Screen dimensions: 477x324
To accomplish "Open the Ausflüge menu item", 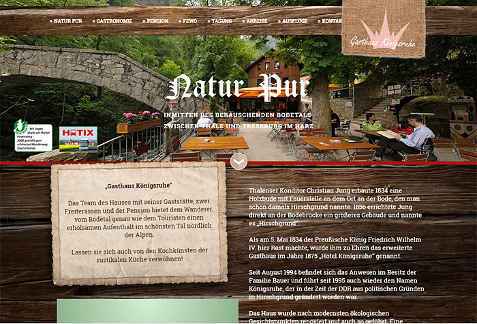I will coord(292,21).
